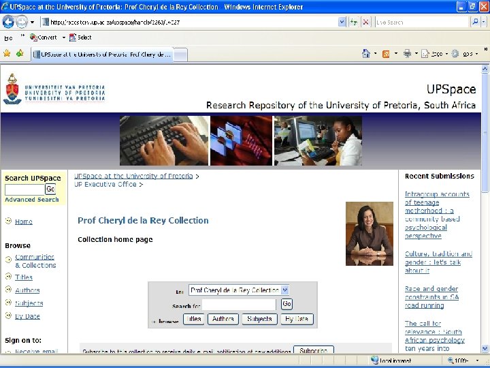Screen dimensions: 490x368
Task: Expand the address bar history dropdown
Action: click(342, 22)
